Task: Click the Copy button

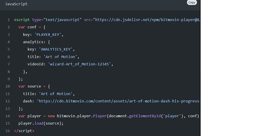Action: [x=192, y=2]
